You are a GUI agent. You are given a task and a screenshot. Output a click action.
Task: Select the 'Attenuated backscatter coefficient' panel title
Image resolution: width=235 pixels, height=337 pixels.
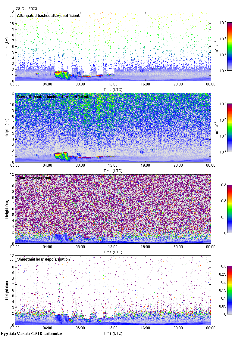point(48,15)
